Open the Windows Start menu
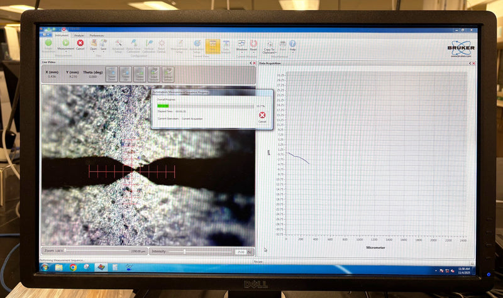The width and height of the screenshot is (503, 298). tap(45, 267)
